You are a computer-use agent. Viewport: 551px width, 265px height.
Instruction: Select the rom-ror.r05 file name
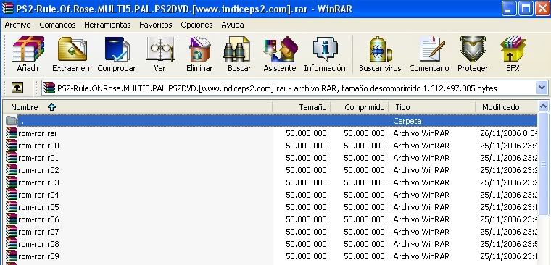(38, 207)
